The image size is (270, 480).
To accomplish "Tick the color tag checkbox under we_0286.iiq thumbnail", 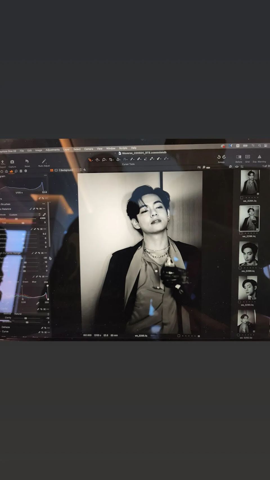I will (241, 233).
